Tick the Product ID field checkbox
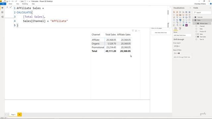212x119 pixels. pyautogui.click(x=196, y=31)
